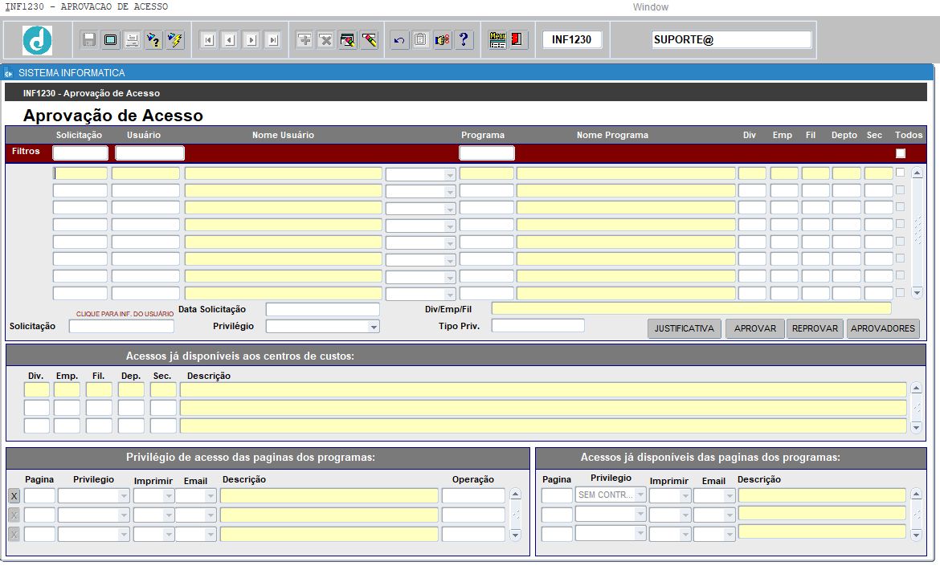
Task: Click main grid scrollbar down arrow
Action: pyautogui.click(x=917, y=293)
